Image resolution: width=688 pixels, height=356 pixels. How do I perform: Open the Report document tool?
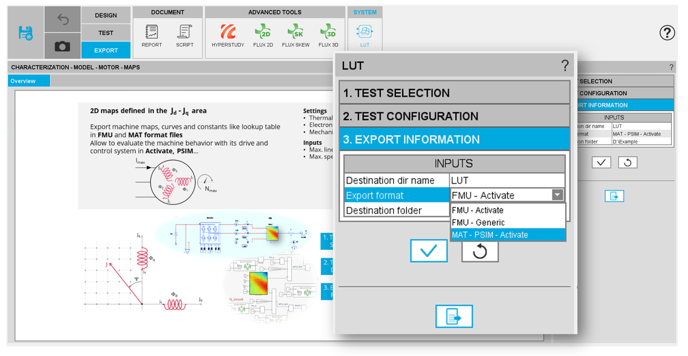(152, 36)
